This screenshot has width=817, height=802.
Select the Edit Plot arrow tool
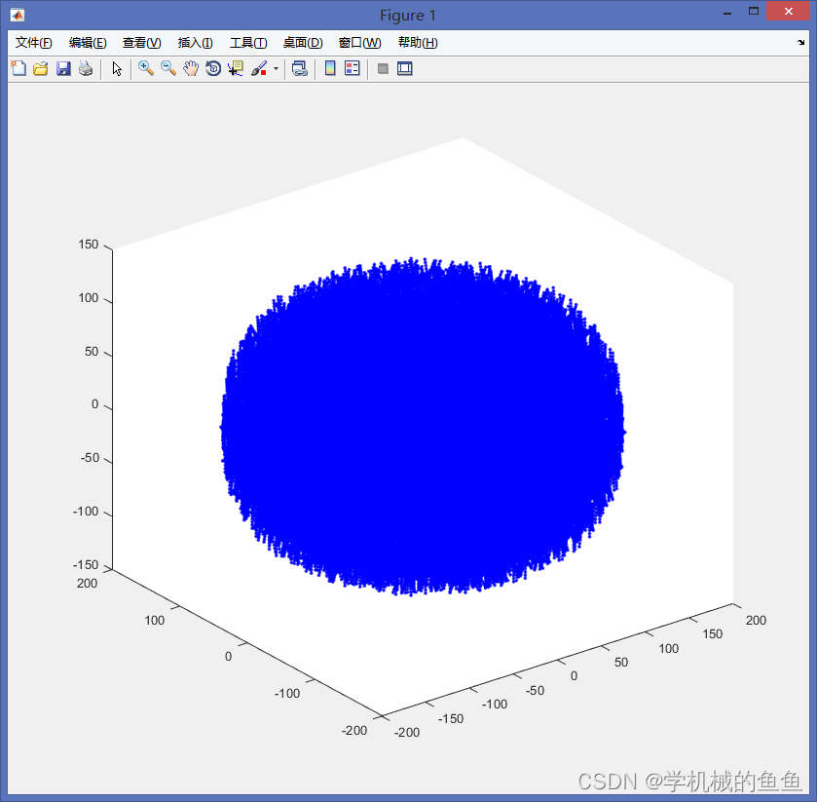coord(117,68)
